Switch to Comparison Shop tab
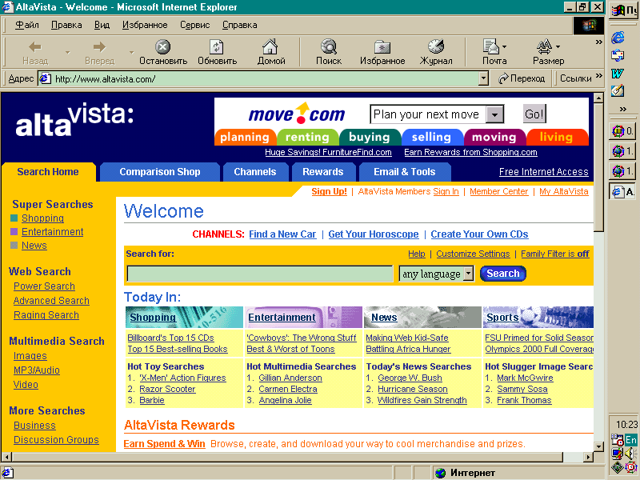Viewport: 640px width, 480px height. coord(159,172)
